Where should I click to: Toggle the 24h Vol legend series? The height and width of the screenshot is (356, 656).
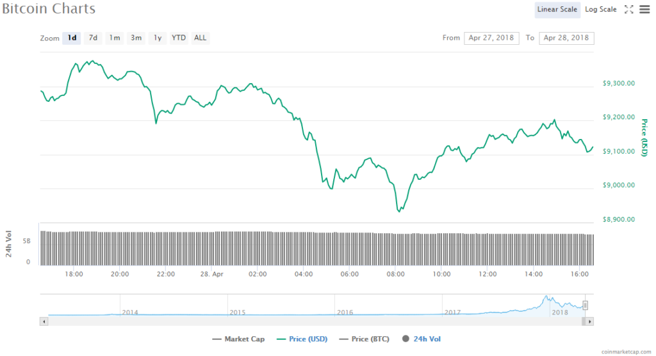point(422,339)
